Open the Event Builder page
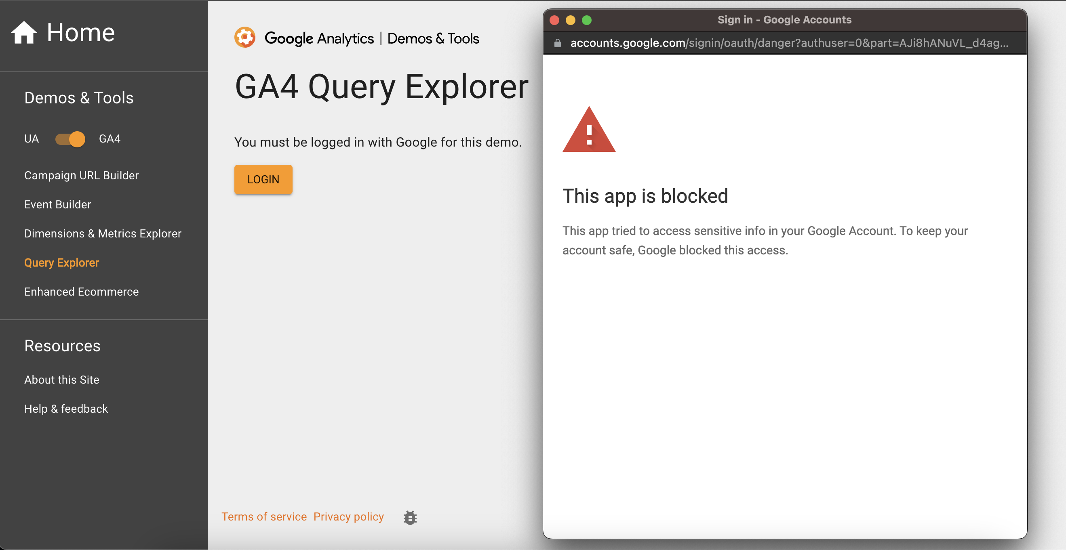Viewport: 1066px width, 550px height. pyautogui.click(x=57, y=204)
